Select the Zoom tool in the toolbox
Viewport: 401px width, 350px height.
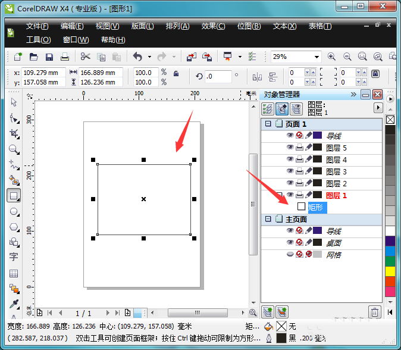coord(14,149)
